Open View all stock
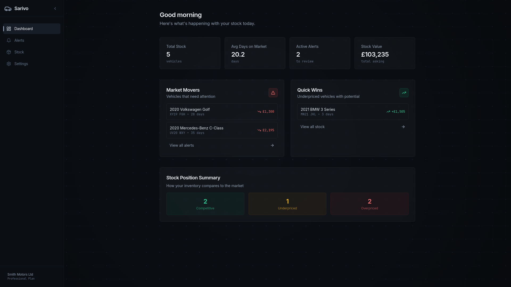511x287 pixels. (x=313, y=127)
